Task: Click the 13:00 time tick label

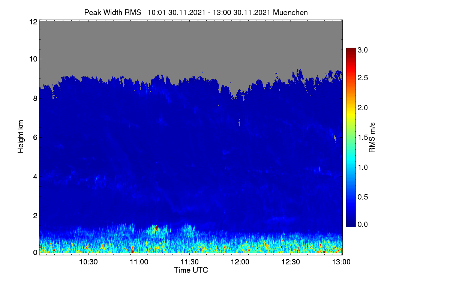Action: point(341,262)
